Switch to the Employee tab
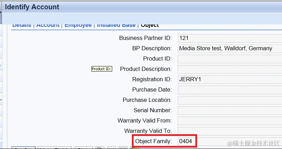This screenshot has width=282, height=149. [x=78, y=26]
